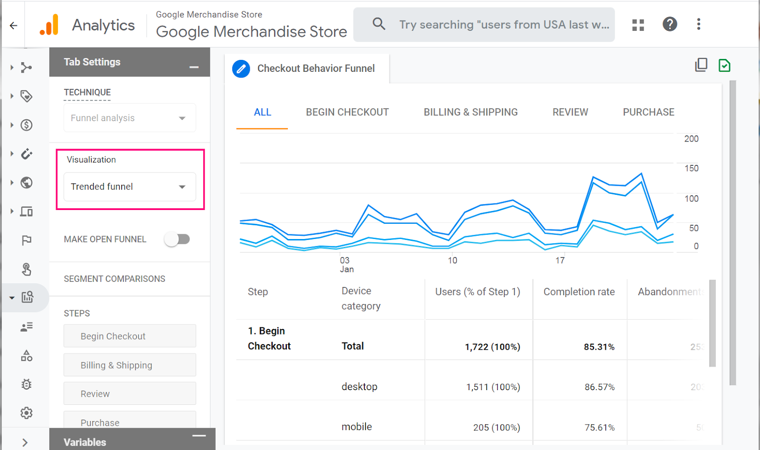
Task: Select the PURCHASE tab
Action: (x=648, y=113)
